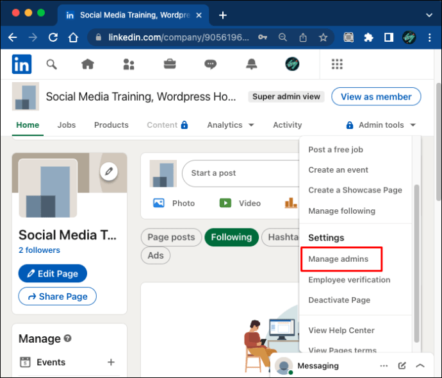Select Manage admins from the menu
Viewport: 442px width, 378px height.
click(338, 259)
